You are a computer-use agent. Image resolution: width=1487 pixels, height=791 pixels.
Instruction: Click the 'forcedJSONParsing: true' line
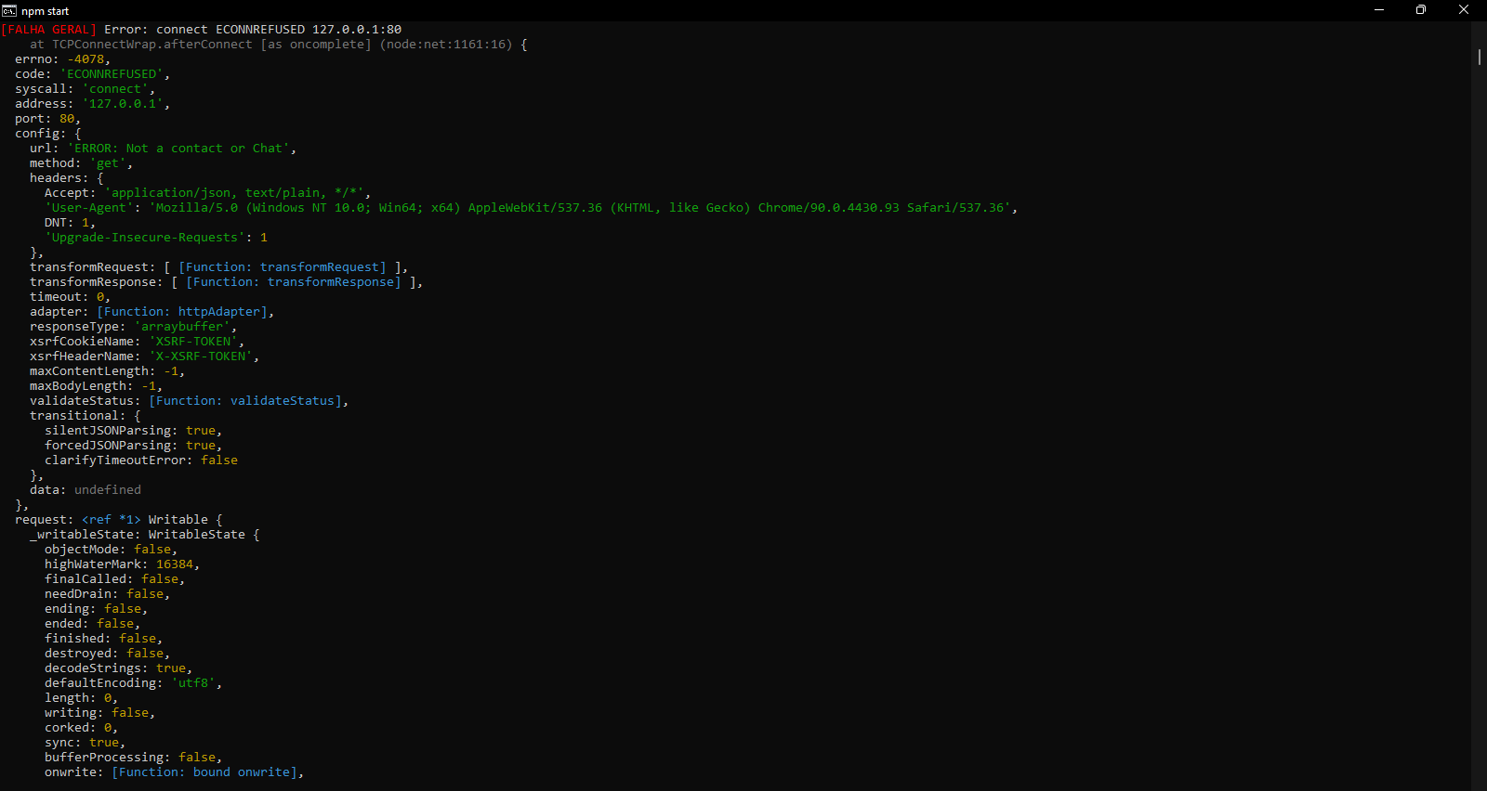click(x=132, y=446)
